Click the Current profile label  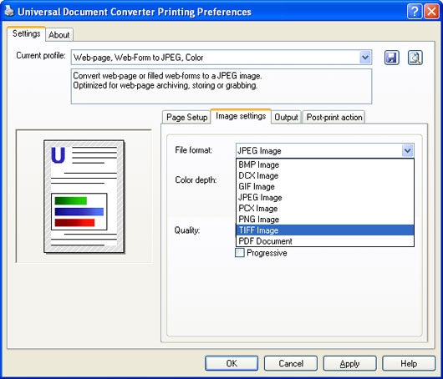point(41,55)
